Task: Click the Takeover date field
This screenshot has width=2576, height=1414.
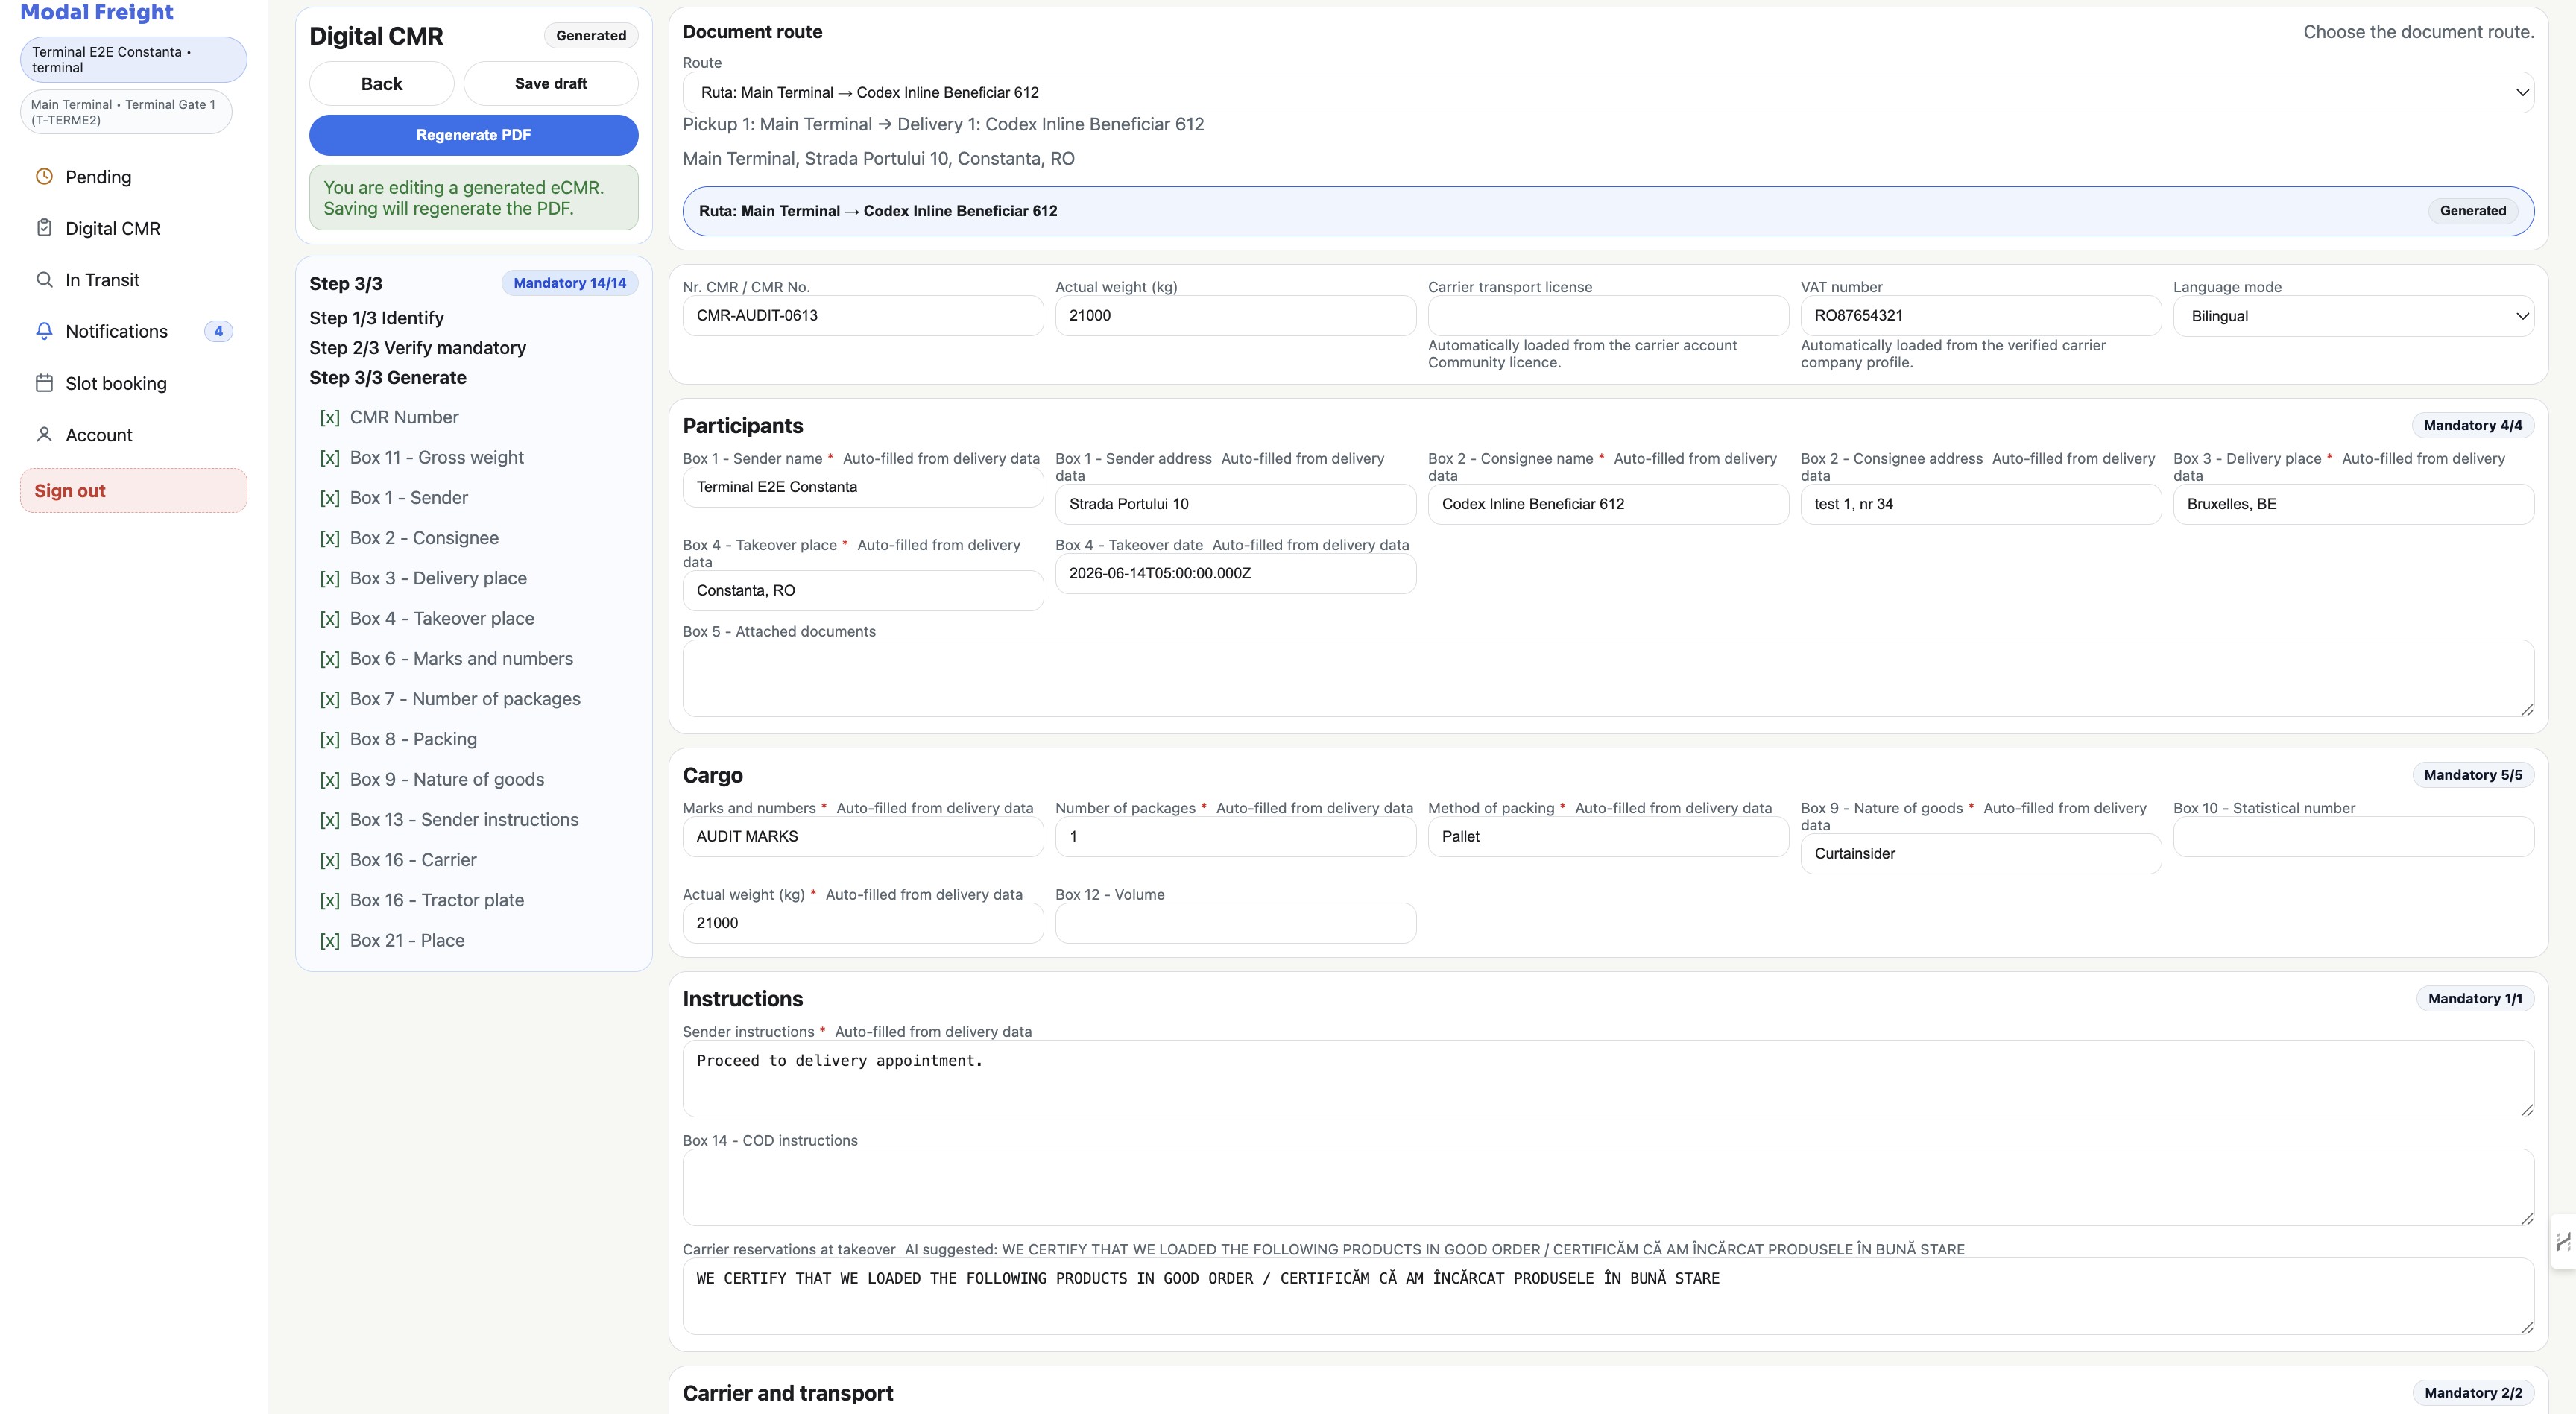Action: (x=1235, y=573)
